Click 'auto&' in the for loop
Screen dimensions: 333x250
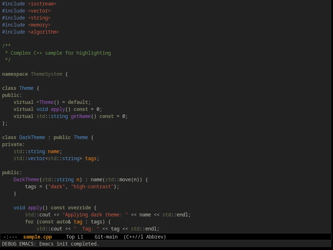(63, 222)
